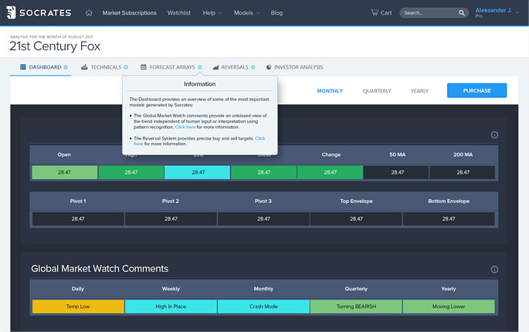Click the Reversals chart icon
529x332 pixels.
point(215,67)
